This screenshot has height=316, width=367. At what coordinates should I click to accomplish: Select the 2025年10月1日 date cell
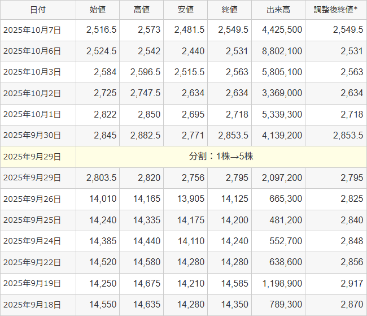32,114
